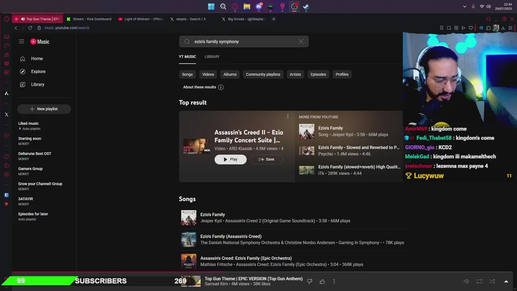Toggle shuffle in player bar
This screenshot has width=517, height=291.
coord(492,281)
